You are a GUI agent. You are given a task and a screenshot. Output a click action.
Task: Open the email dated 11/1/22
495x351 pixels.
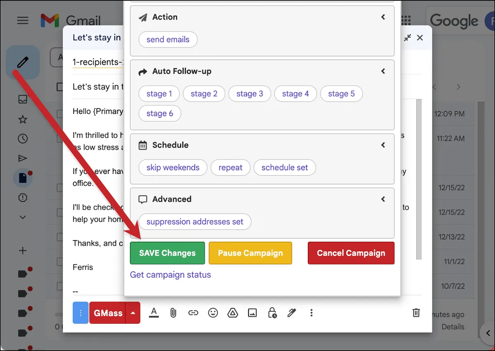point(454,261)
